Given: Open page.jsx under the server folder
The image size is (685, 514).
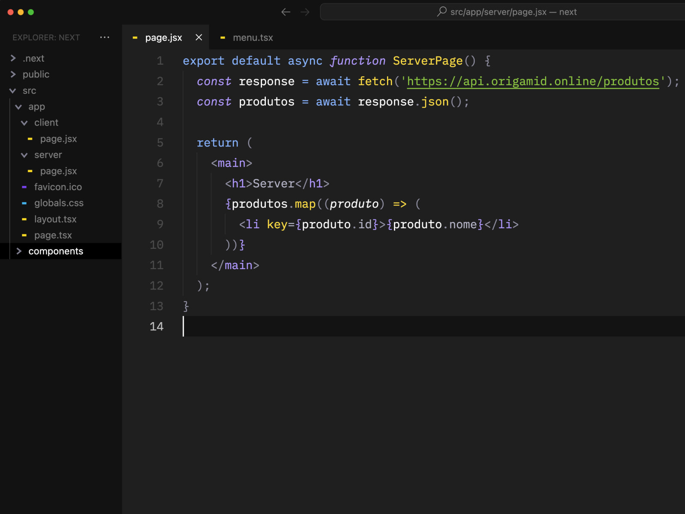Looking at the screenshot, I should (x=59, y=171).
